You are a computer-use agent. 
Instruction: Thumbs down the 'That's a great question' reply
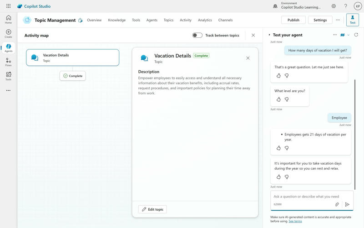pyautogui.click(x=287, y=75)
